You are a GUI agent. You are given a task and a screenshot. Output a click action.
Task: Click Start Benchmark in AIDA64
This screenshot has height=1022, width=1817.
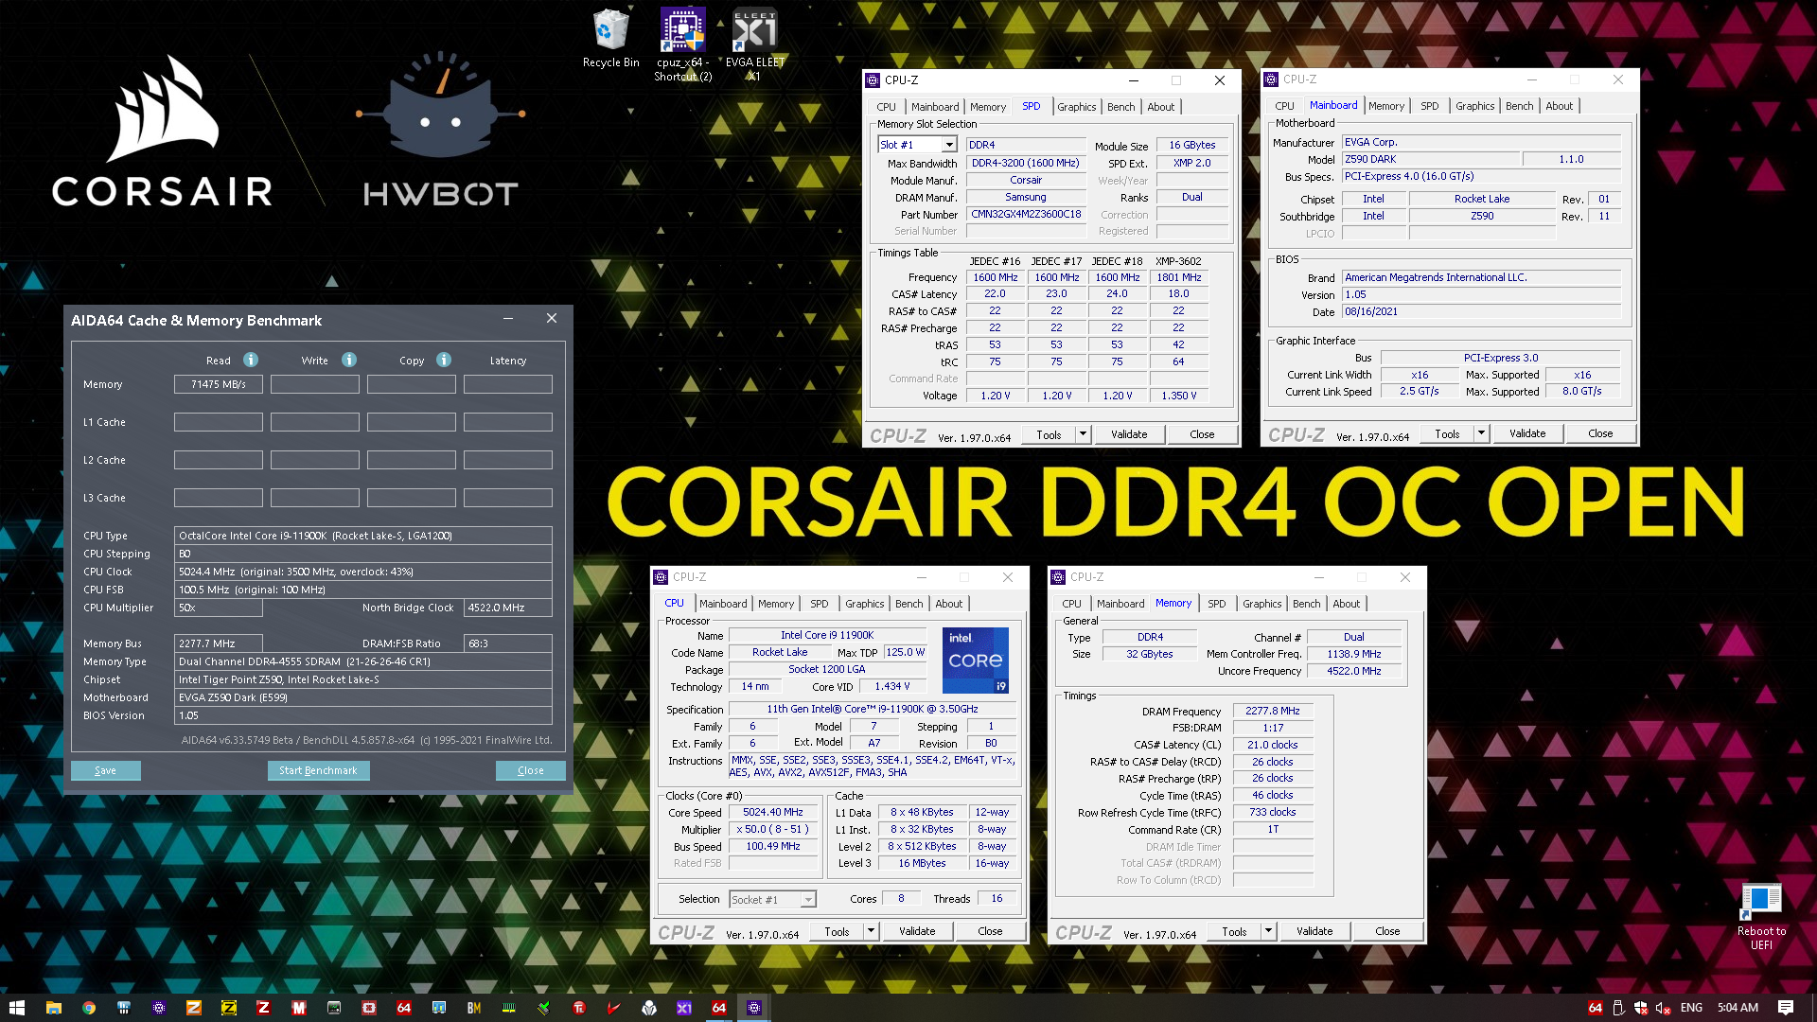(x=318, y=770)
